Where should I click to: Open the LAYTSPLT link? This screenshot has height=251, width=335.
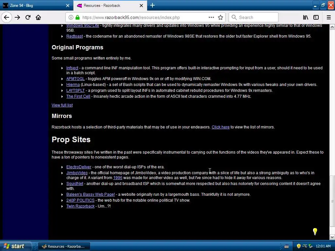(x=76, y=91)
